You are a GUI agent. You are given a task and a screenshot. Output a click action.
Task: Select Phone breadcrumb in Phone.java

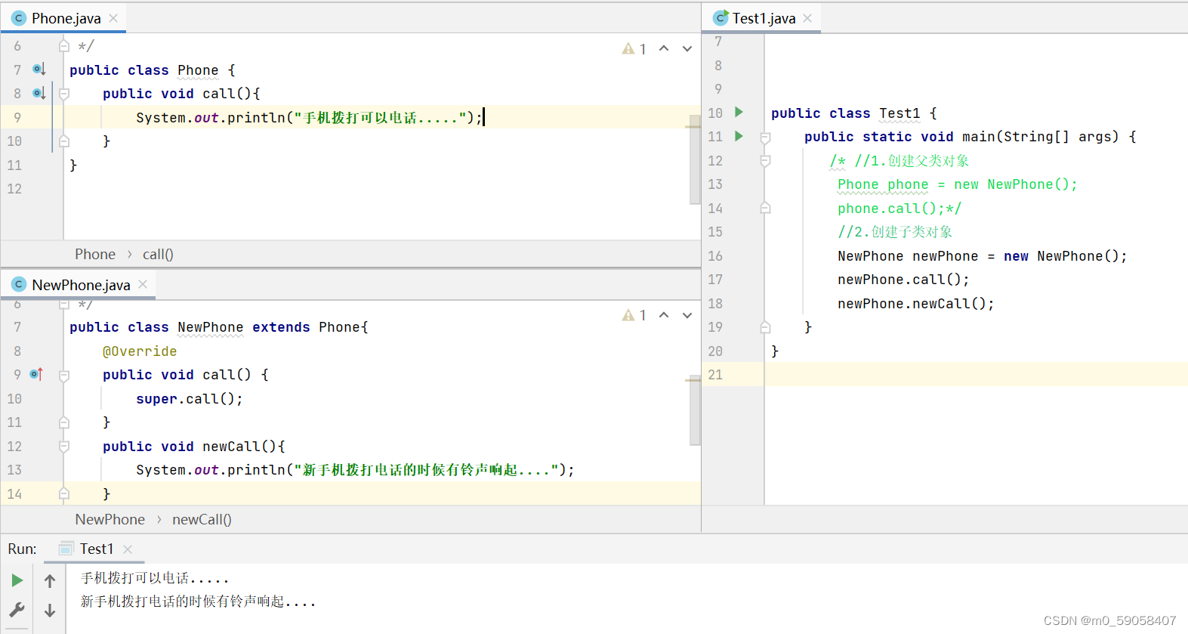pyautogui.click(x=95, y=255)
